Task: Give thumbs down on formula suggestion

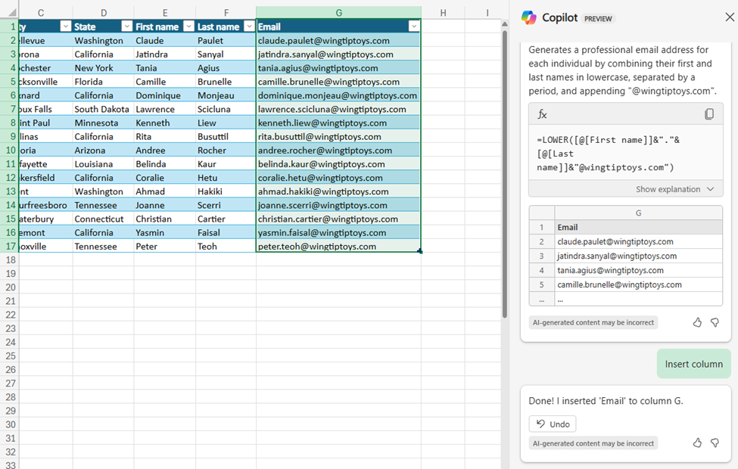Action: tap(715, 322)
